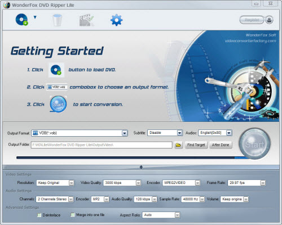Open the video Encoder MPEG2VIDEO dropdown

[181, 183]
